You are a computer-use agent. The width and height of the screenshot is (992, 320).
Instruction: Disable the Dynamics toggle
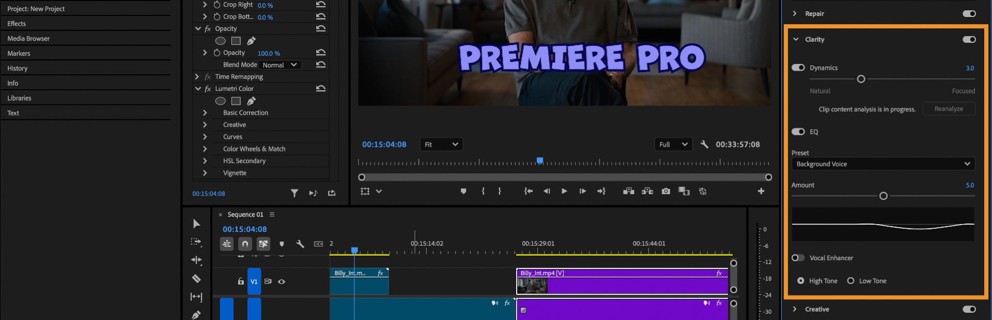[x=798, y=68]
